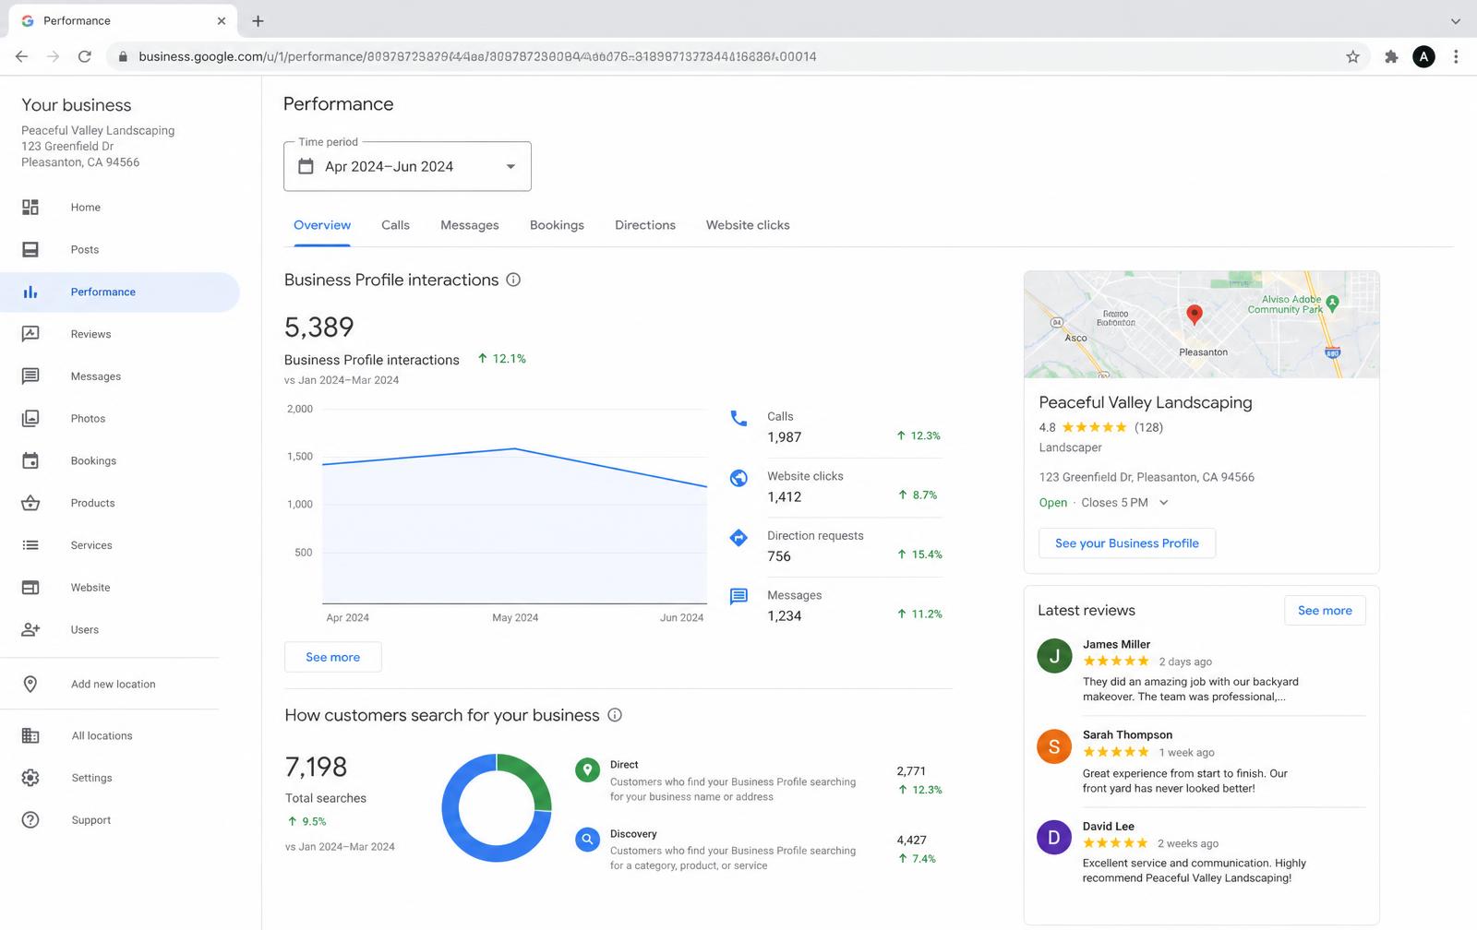Open the account avatar A
The image size is (1477, 930).
coord(1423,56)
